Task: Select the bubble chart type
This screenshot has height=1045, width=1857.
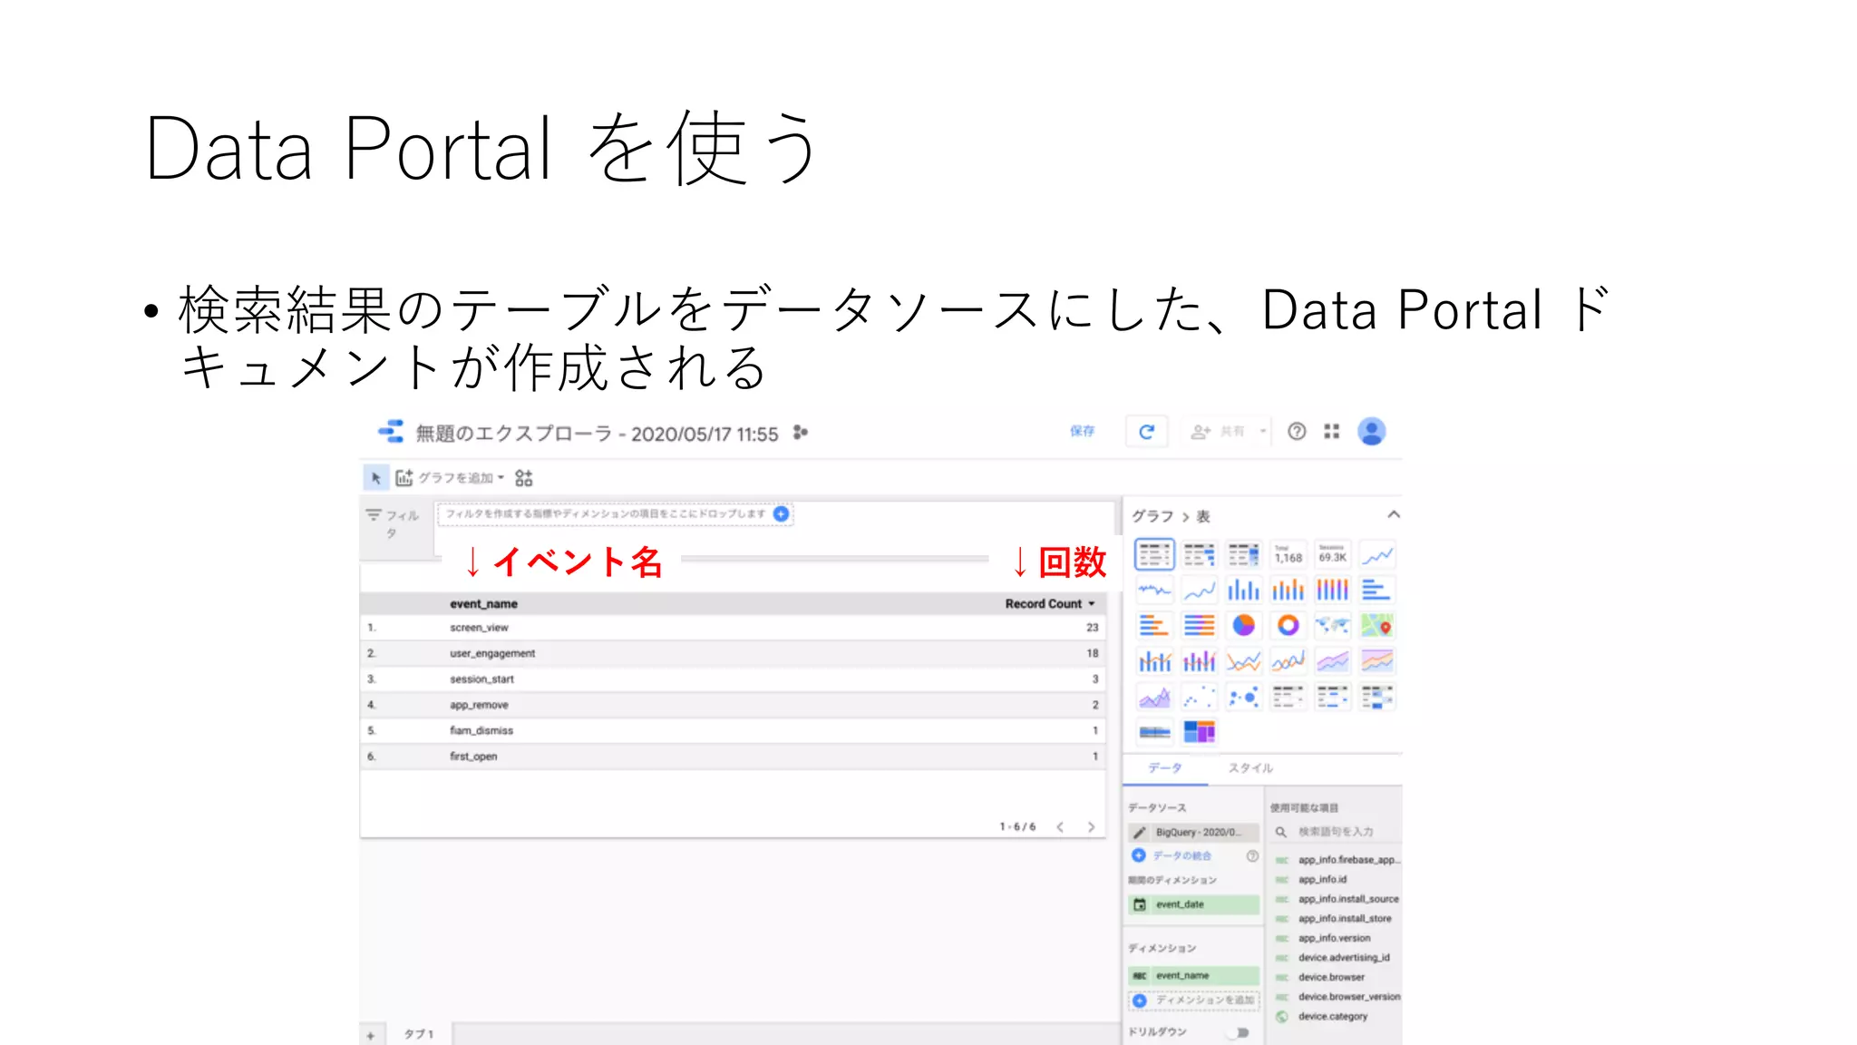Action: [x=1243, y=697]
